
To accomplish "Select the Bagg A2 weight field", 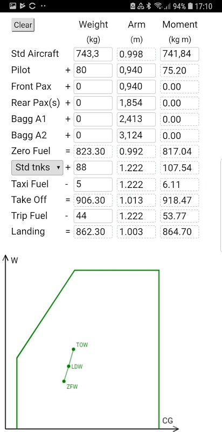I will pyautogui.click(x=93, y=136).
